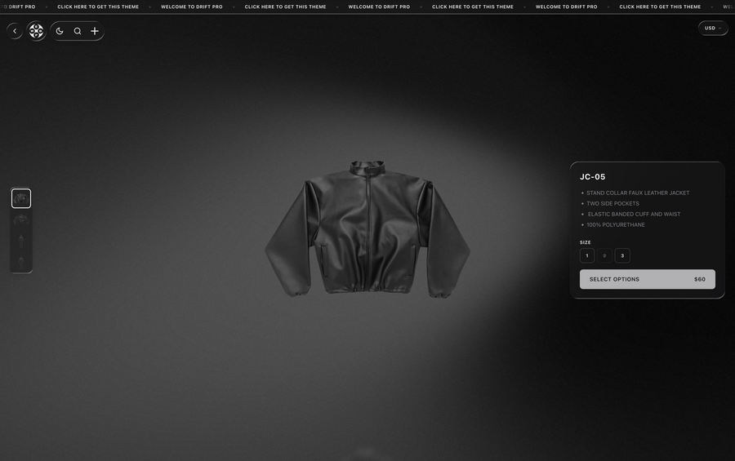Click the $60 price label
The image size is (735, 461).
click(x=700, y=279)
